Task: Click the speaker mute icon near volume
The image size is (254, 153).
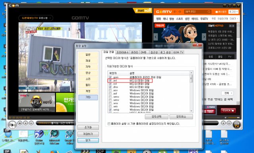Action: (x=226, y=118)
